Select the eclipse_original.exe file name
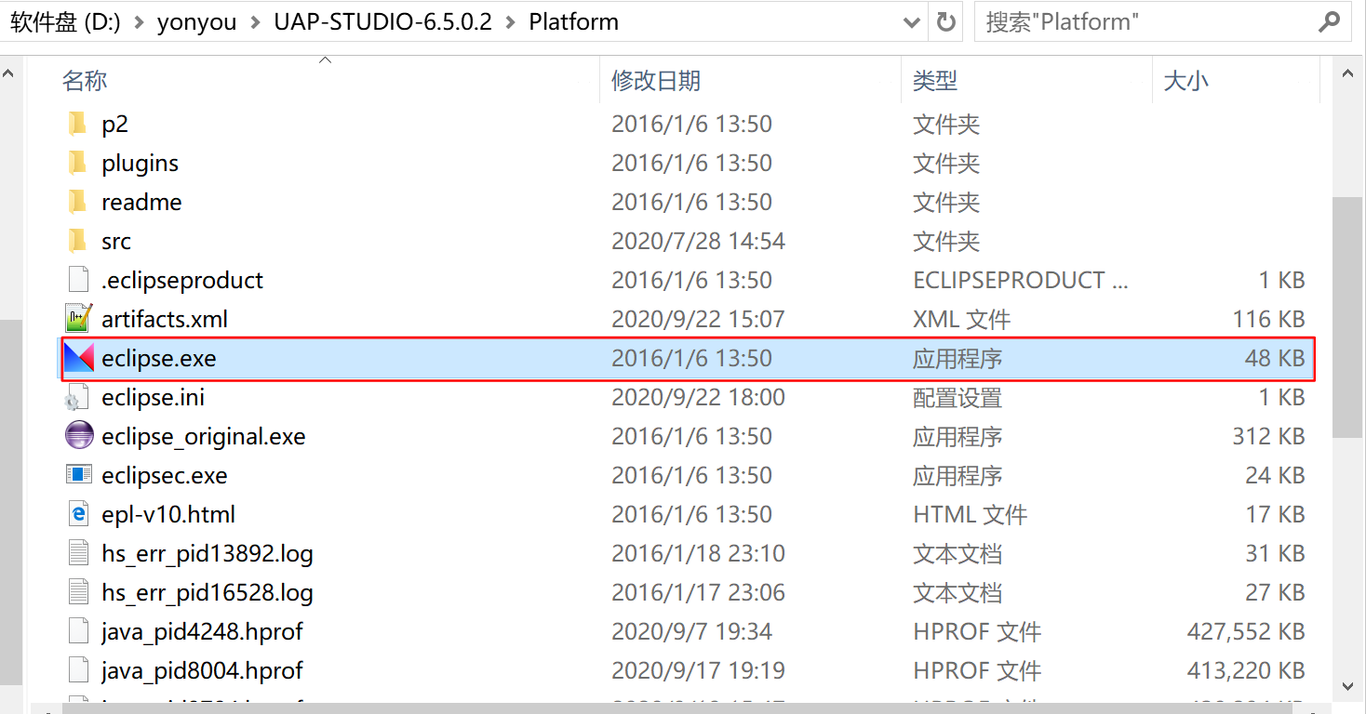This screenshot has height=714, width=1366. coord(204,436)
